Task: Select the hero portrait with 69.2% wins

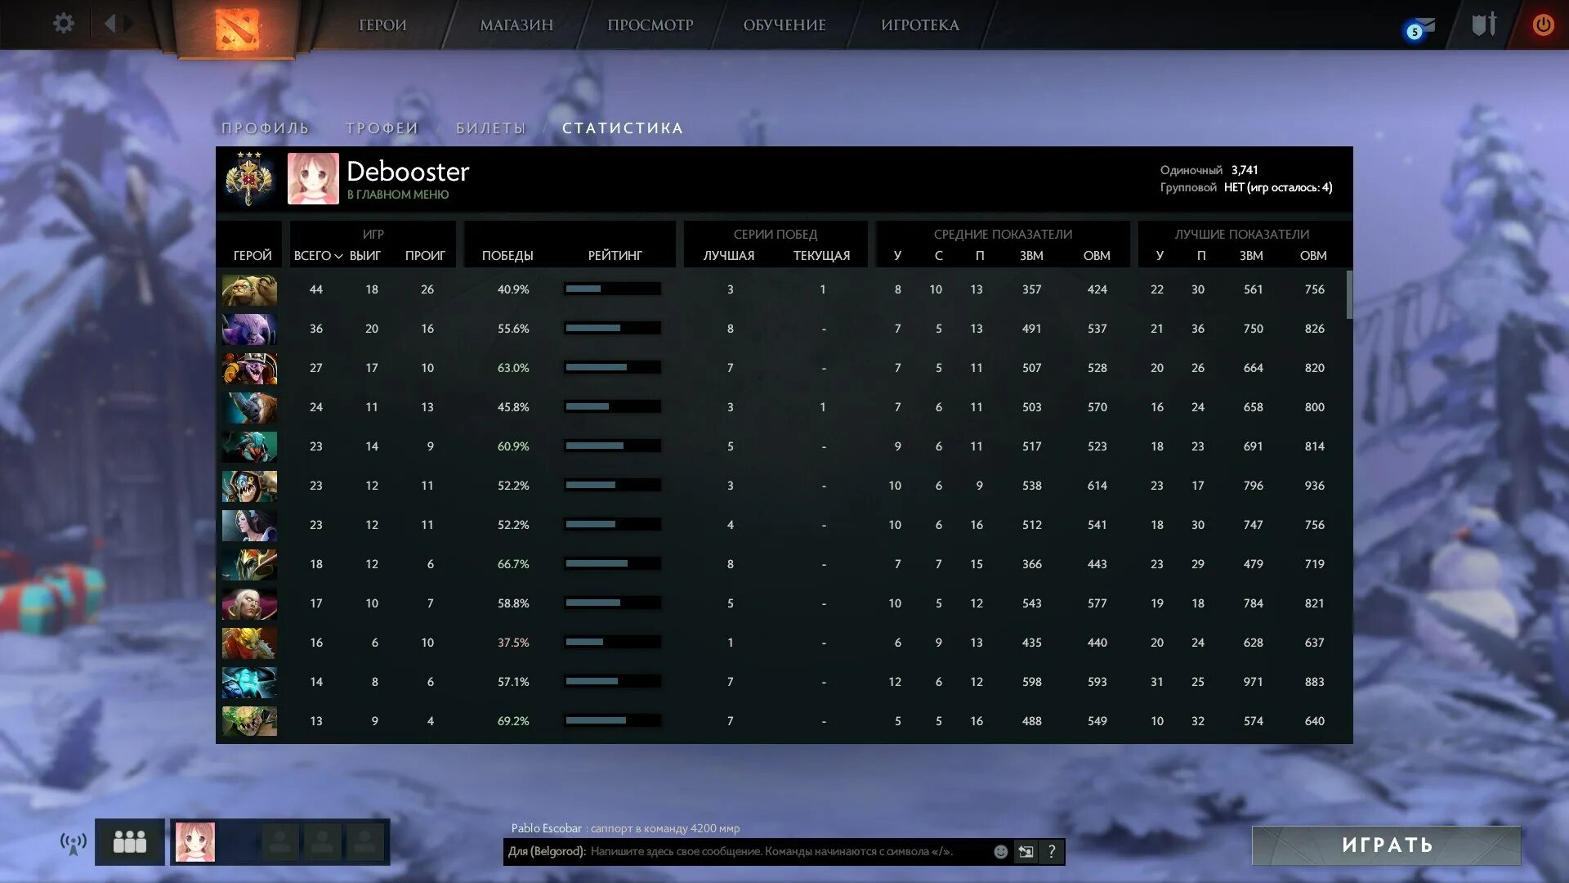Action: (249, 721)
